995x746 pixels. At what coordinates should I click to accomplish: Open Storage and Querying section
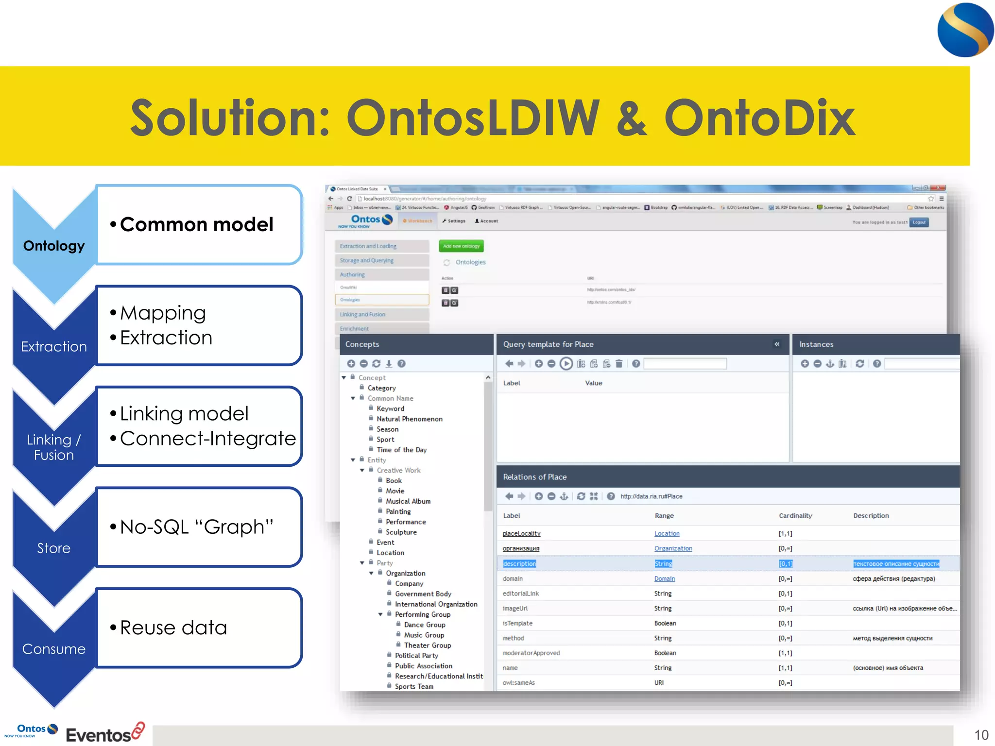point(382,260)
